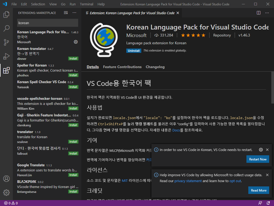
Task: Open the Go menu
Action: pyautogui.click(x=63, y=4)
